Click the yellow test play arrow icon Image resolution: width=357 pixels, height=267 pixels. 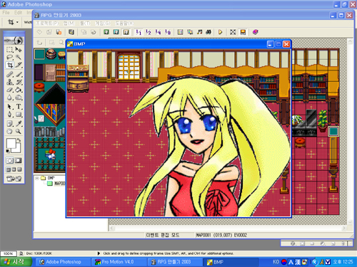(x=220, y=32)
